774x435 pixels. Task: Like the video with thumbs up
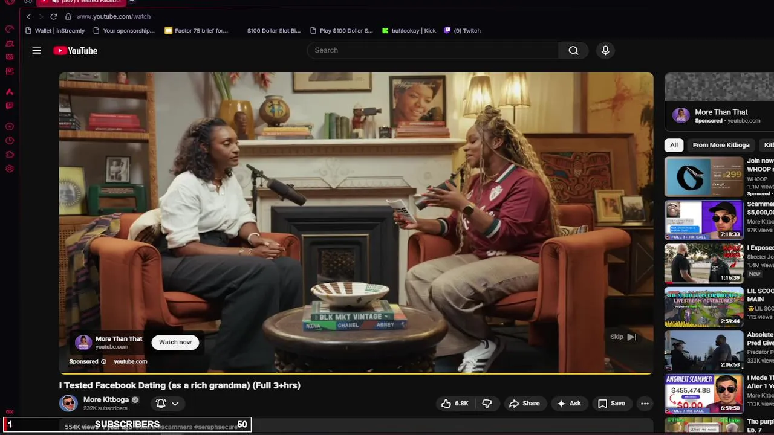[455, 404]
